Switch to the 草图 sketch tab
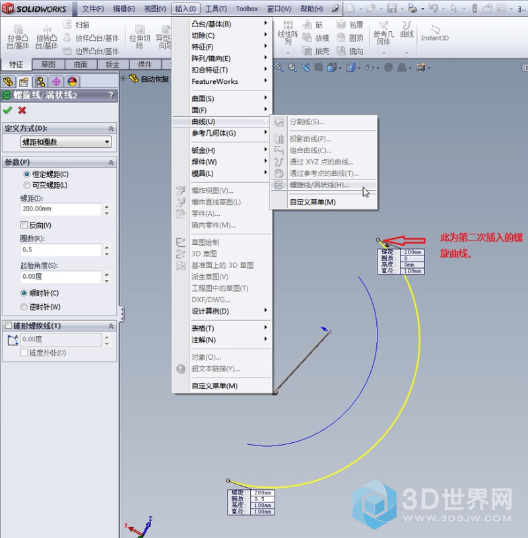This screenshot has height=538, width=528. pos(48,65)
